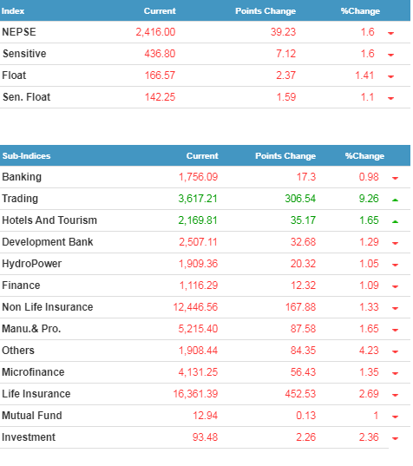
Task: Click the down arrow in Life Insurance row
Action: (395, 395)
